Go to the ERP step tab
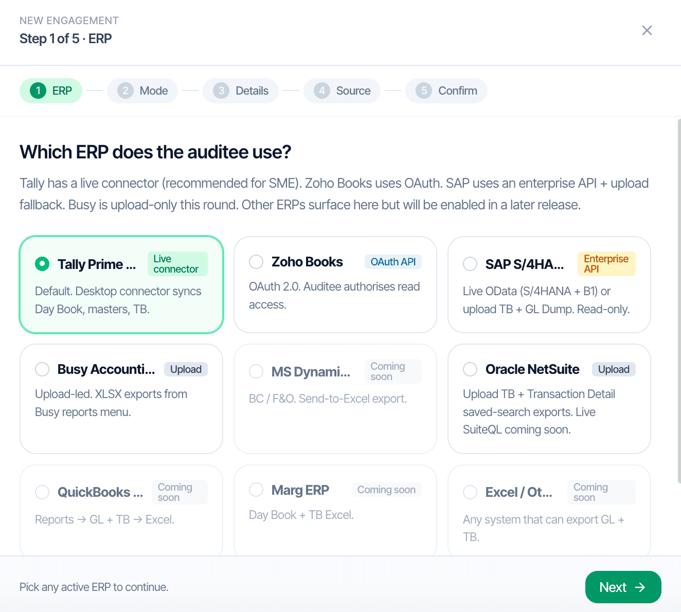The height and width of the screenshot is (612, 681). pos(51,91)
